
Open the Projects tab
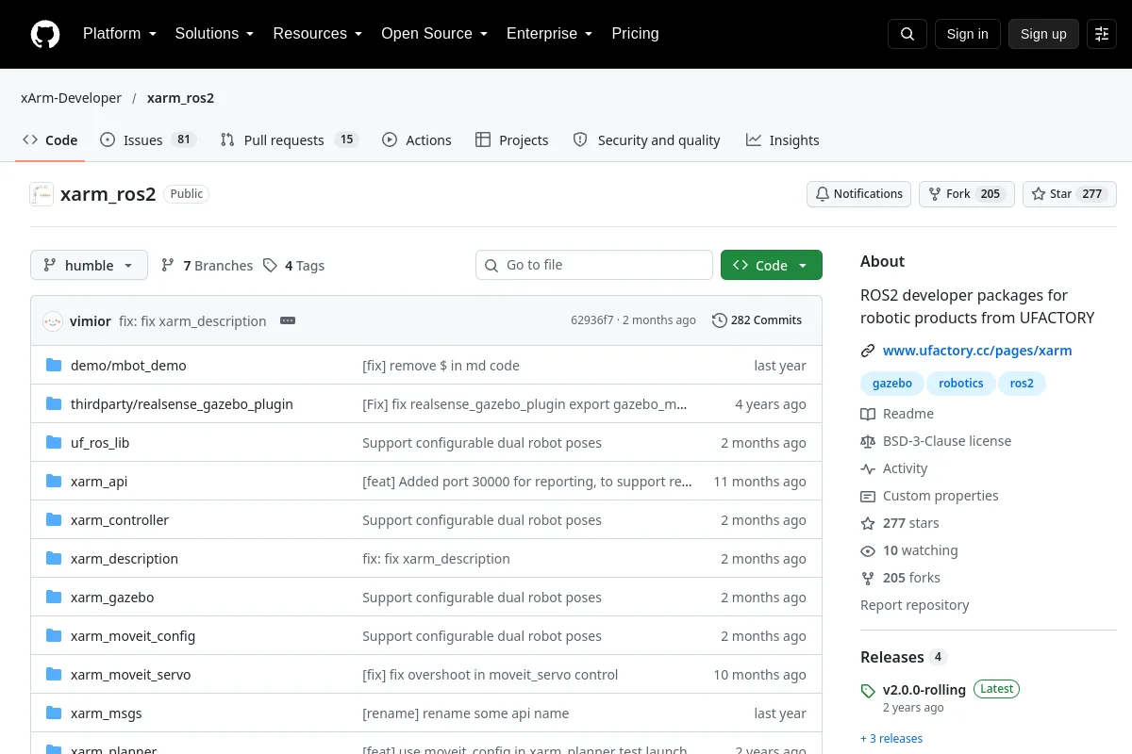(511, 139)
